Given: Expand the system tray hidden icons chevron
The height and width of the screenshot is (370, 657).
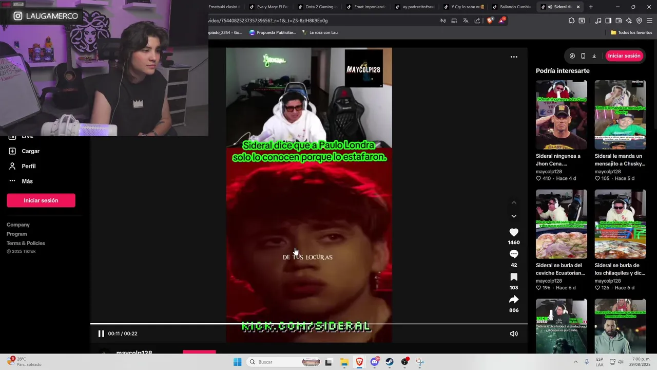Looking at the screenshot, I should 575,362.
